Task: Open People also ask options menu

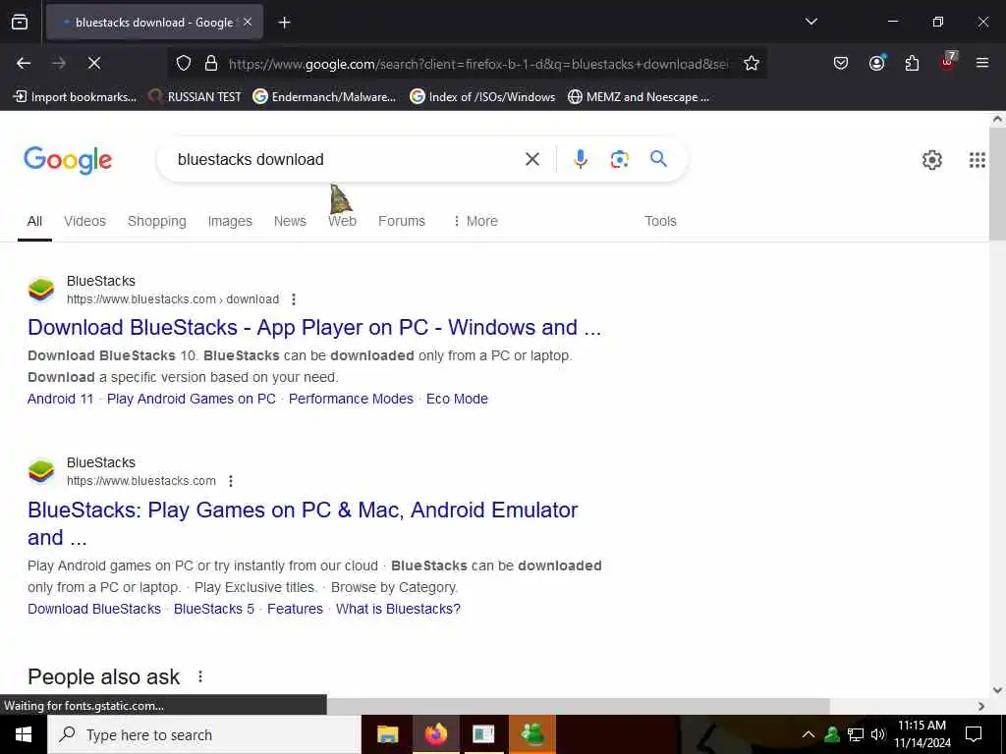Action: (200, 676)
